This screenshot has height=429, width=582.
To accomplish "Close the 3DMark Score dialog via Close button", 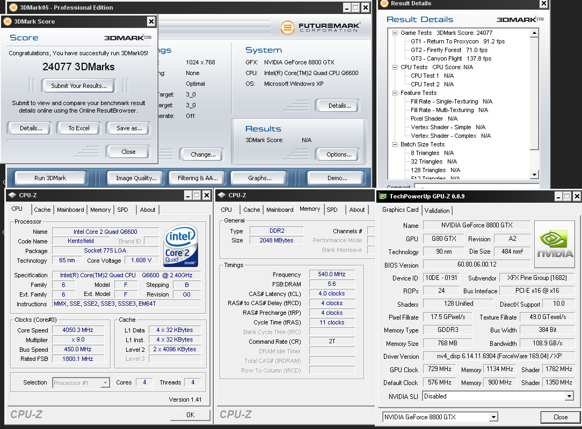I will (128, 152).
